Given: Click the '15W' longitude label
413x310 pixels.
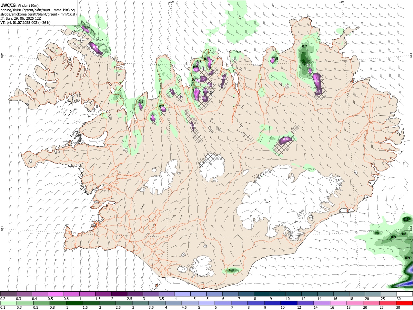Looking at the screenshot, I should click(x=342, y=2).
